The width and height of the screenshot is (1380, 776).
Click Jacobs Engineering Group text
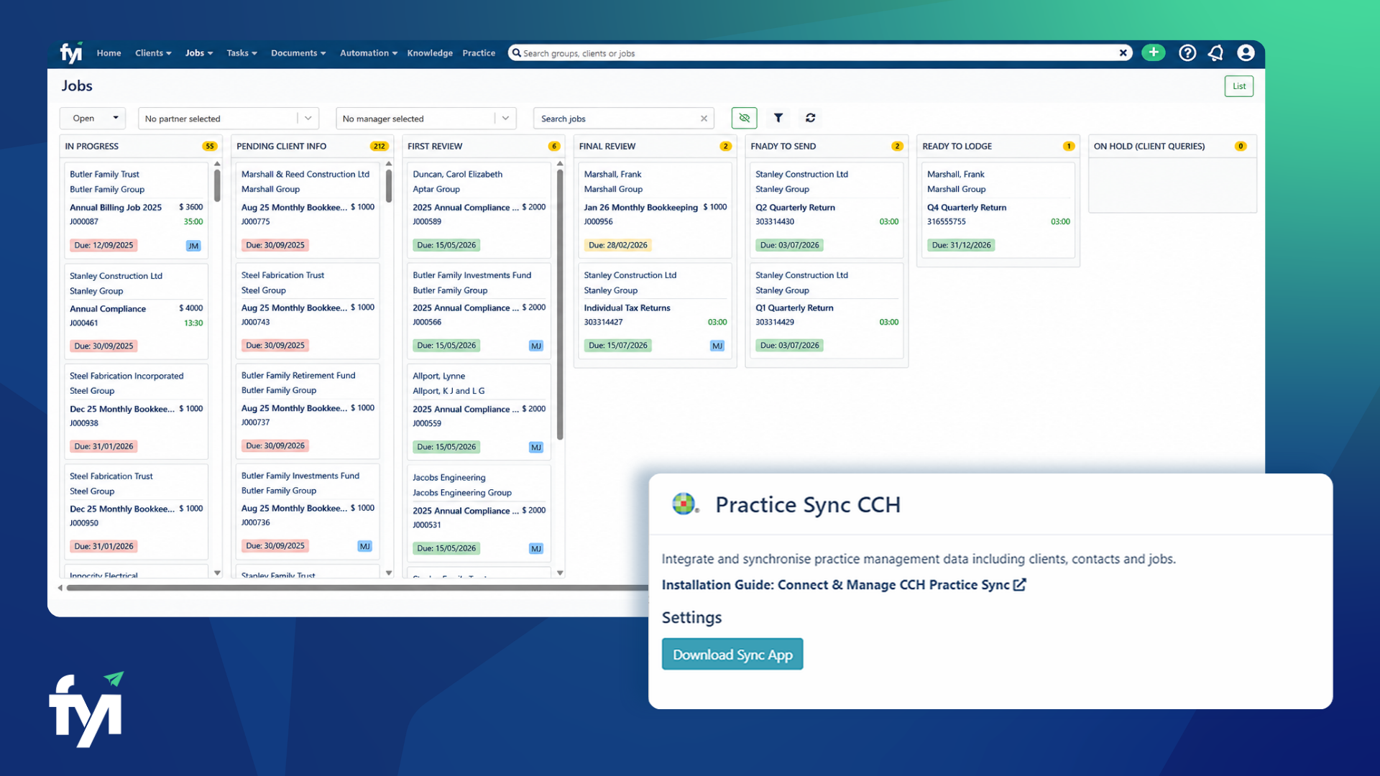click(x=461, y=493)
